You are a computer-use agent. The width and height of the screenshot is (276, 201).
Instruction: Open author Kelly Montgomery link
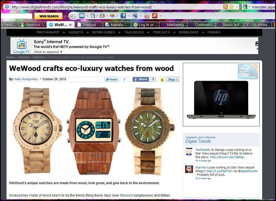tap(26, 79)
